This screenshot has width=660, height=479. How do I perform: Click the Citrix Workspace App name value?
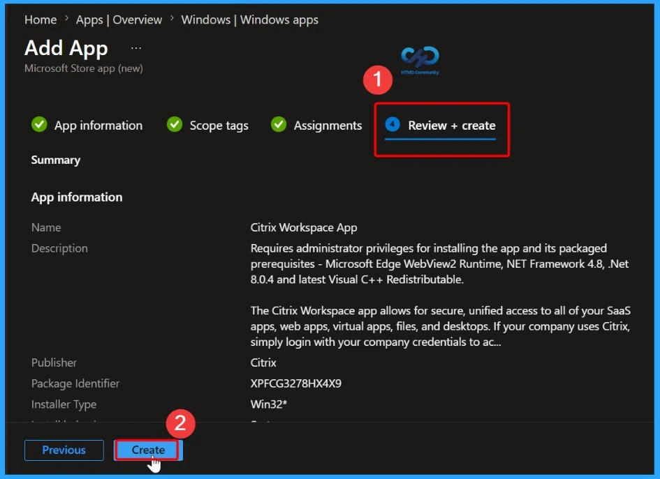[304, 227]
